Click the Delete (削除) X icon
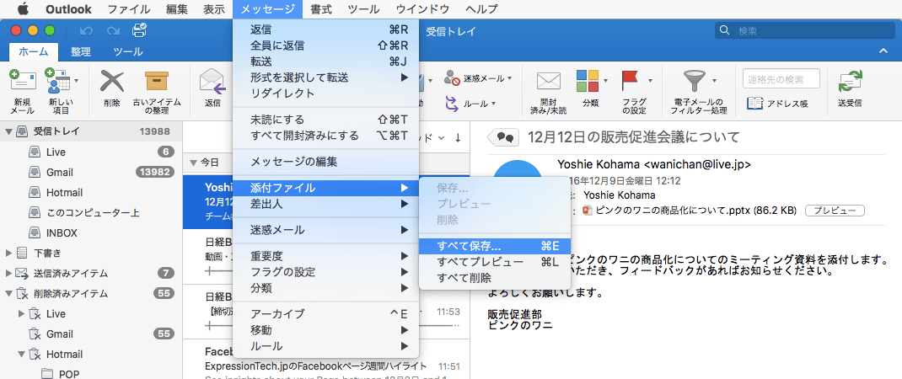The image size is (902, 379). point(112,83)
